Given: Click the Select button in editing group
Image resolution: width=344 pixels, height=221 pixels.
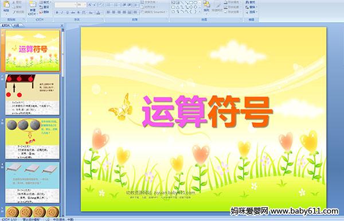Looking at the screenshot, I should point(251,12).
